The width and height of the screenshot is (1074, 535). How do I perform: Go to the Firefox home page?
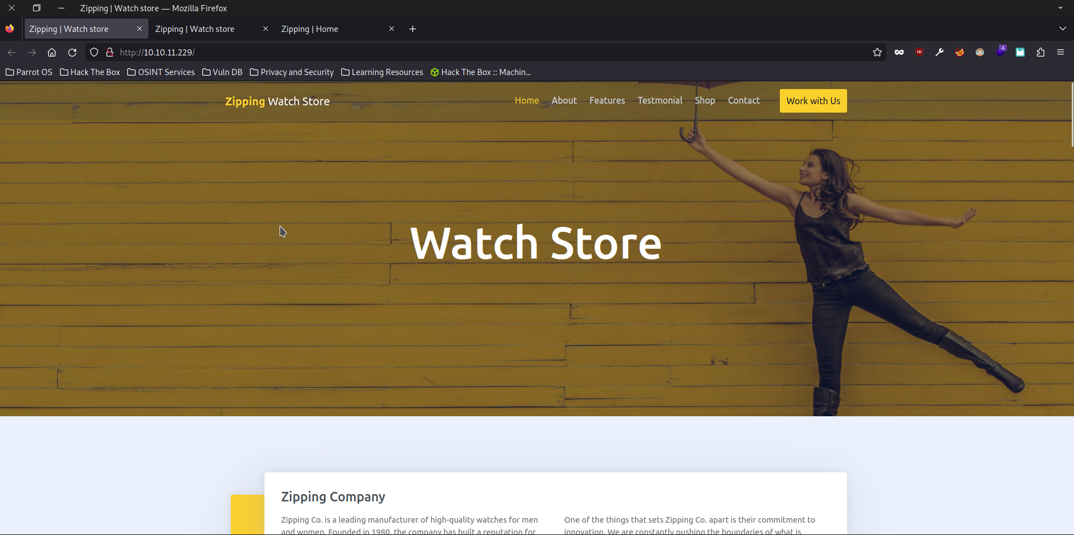point(52,52)
